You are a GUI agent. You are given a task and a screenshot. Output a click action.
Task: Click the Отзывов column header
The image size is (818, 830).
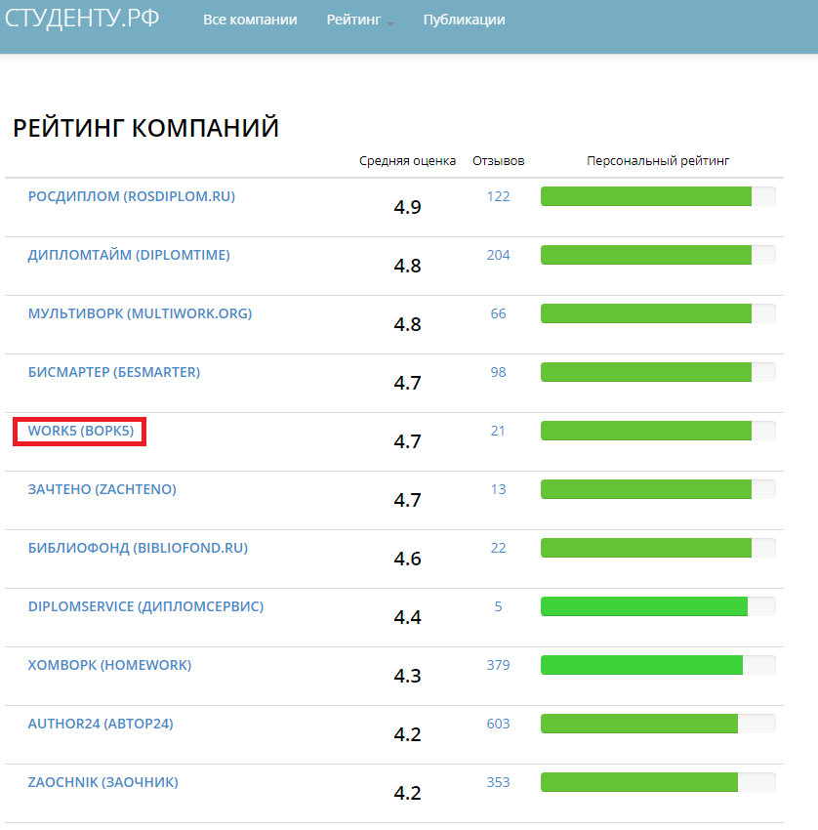[x=498, y=161]
